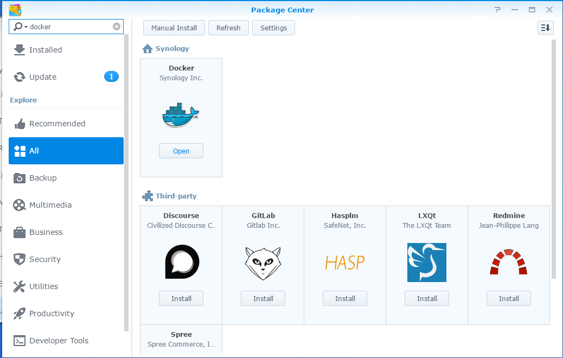Click the Redmine package name
The image size is (563, 358).
[509, 215]
